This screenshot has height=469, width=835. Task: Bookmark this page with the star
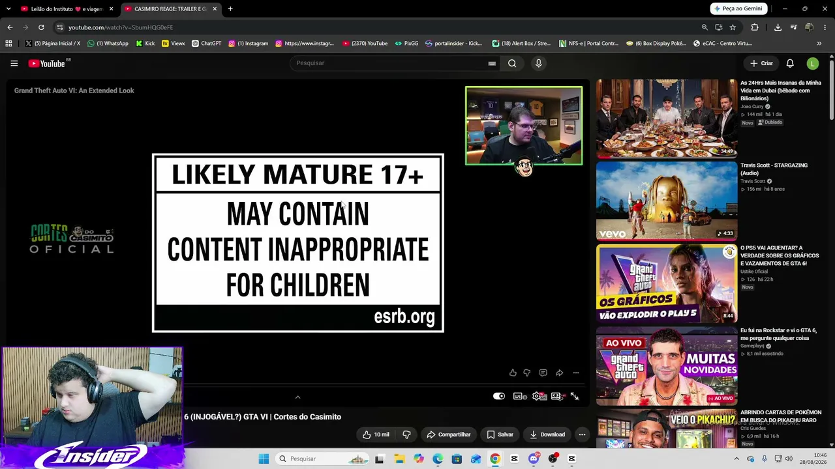[x=733, y=27]
